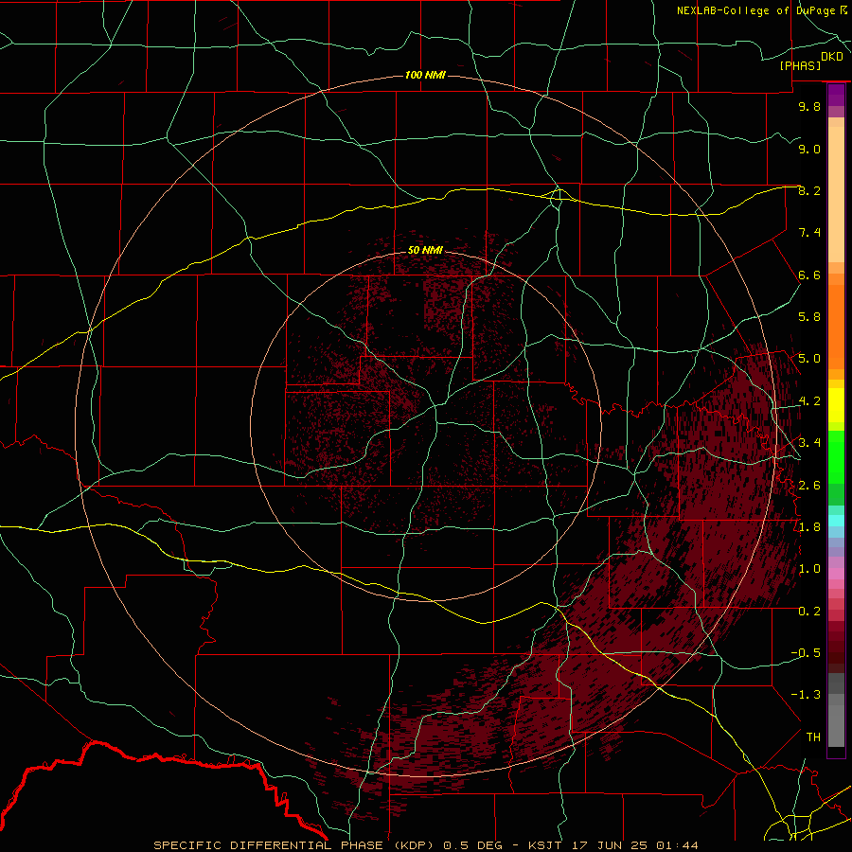Viewport: 852px width, 852px height.
Task: Click the 3.4 value on color scale
Action: click(x=809, y=442)
